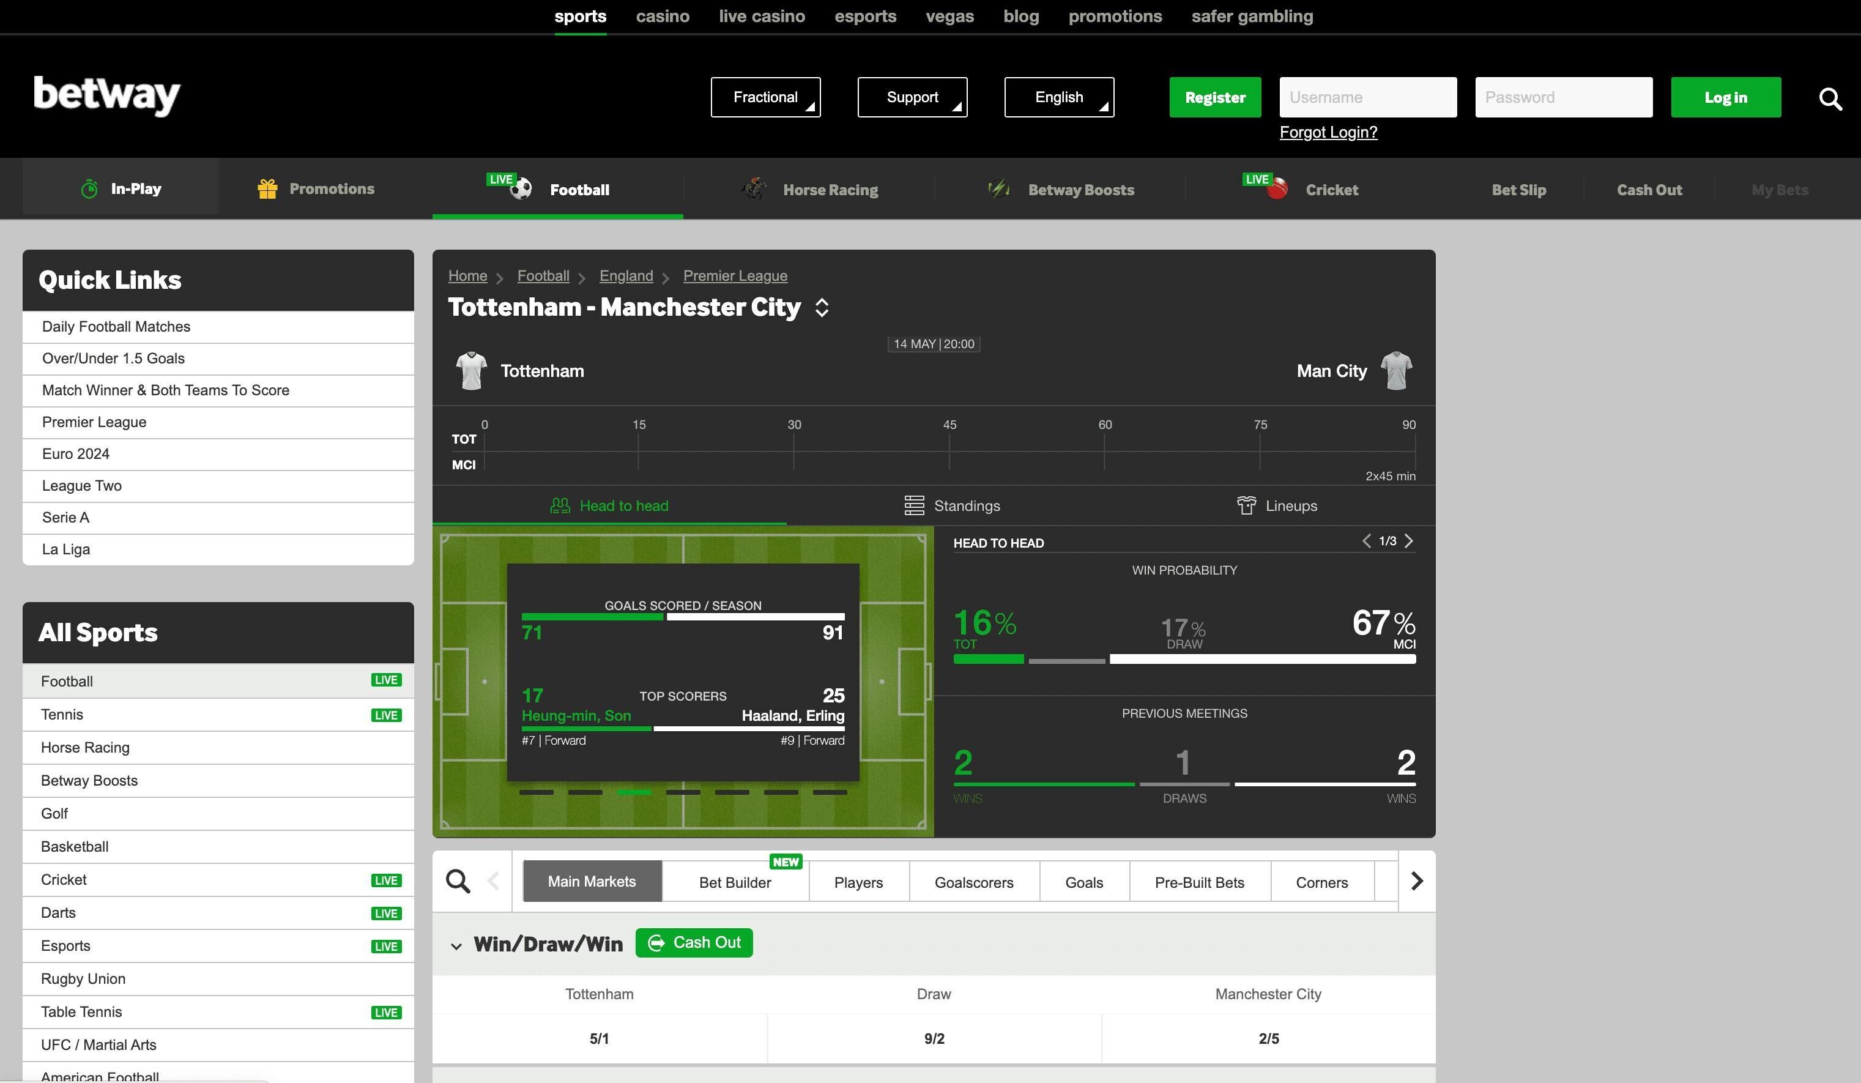Click the betway logo

(x=107, y=95)
